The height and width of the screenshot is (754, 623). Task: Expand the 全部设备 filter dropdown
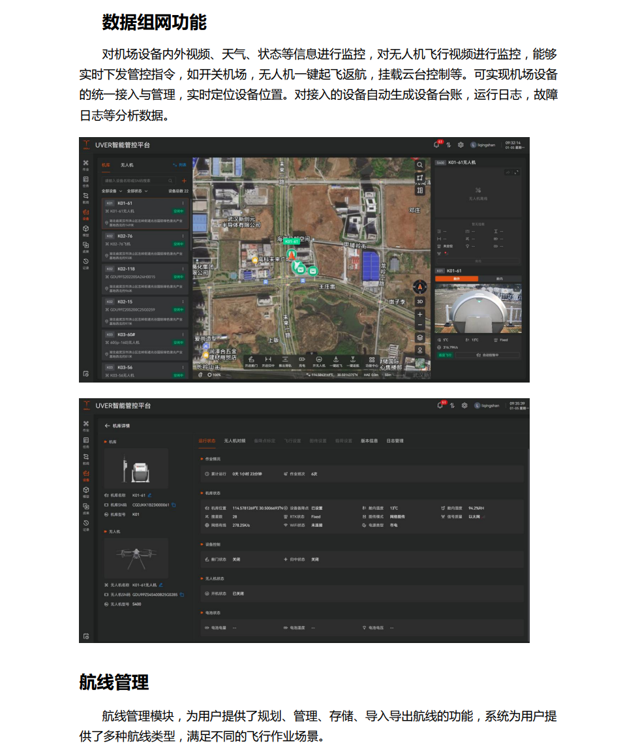tap(112, 191)
